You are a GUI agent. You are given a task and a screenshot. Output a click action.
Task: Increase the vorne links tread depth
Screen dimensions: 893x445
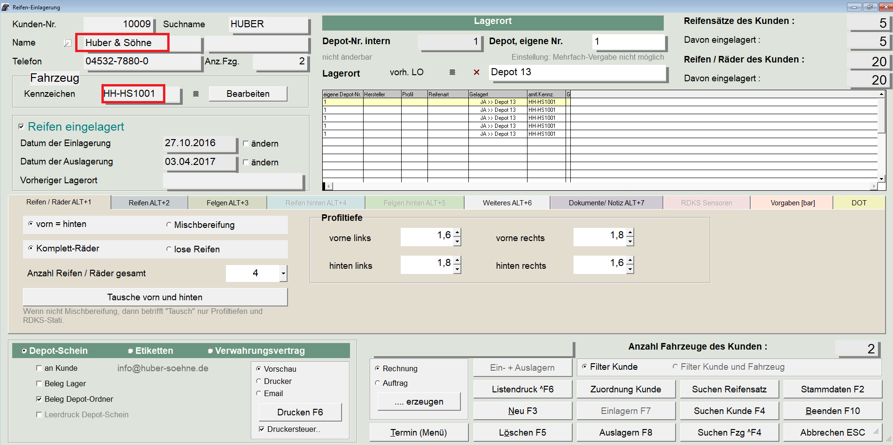click(x=458, y=232)
